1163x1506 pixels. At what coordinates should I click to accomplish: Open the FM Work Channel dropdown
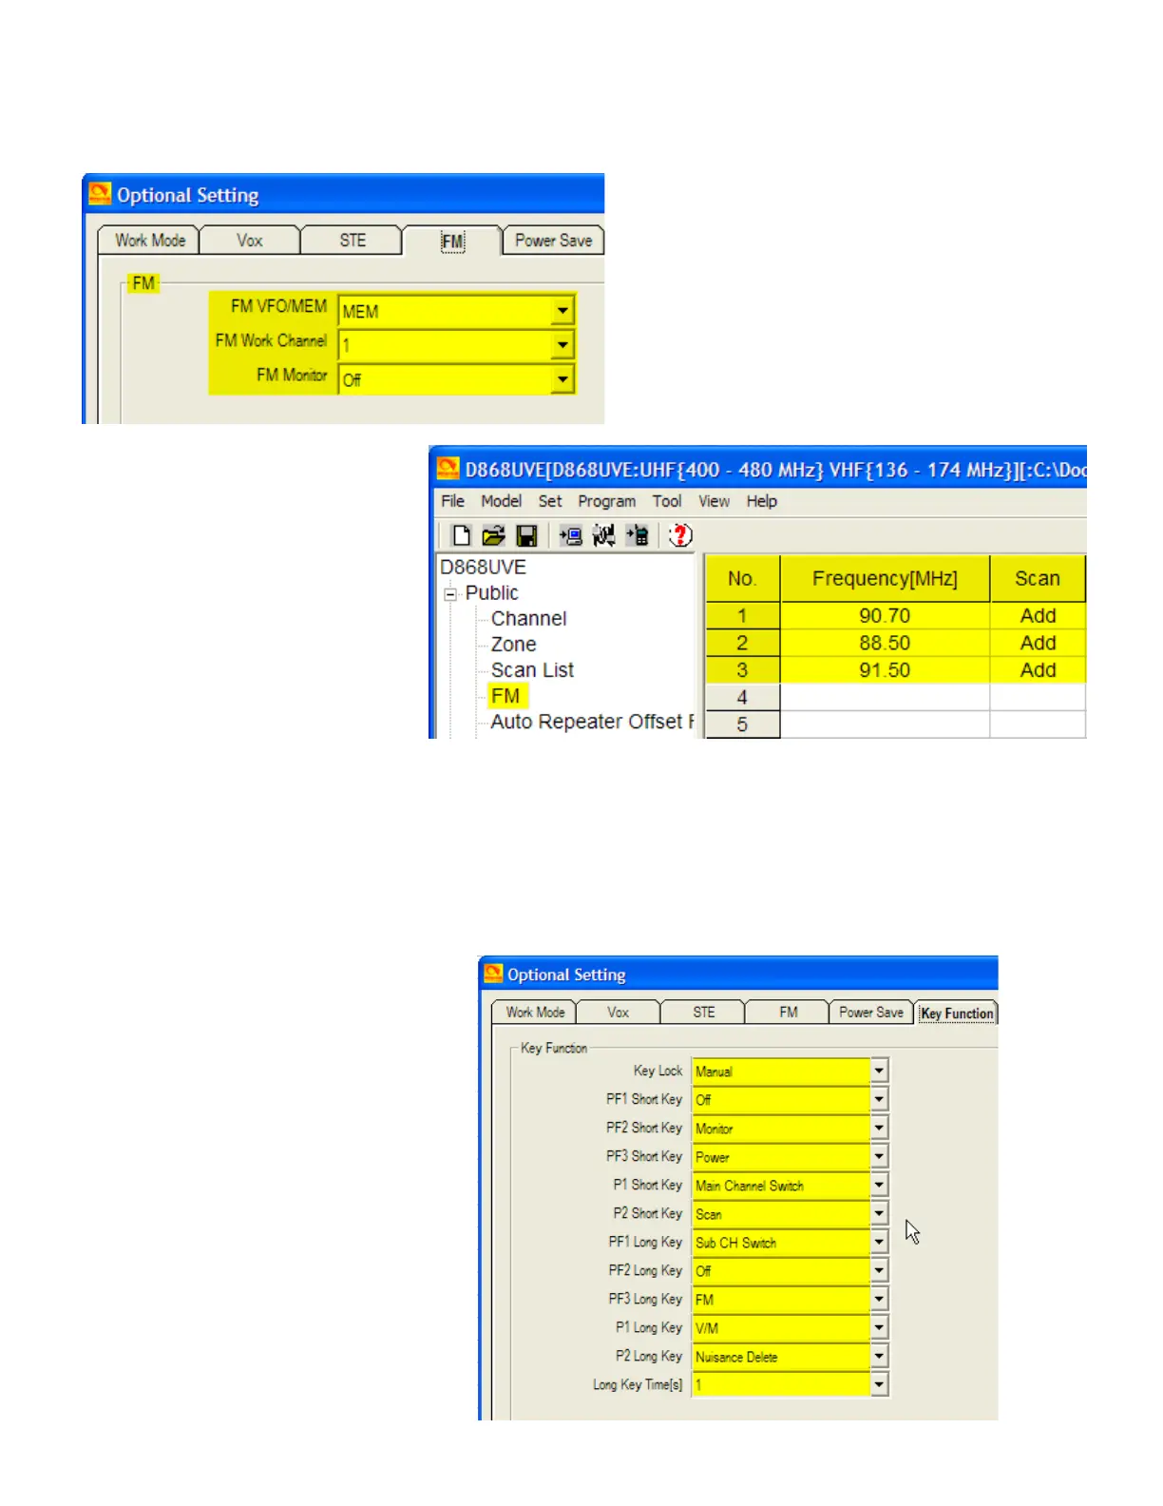(562, 344)
